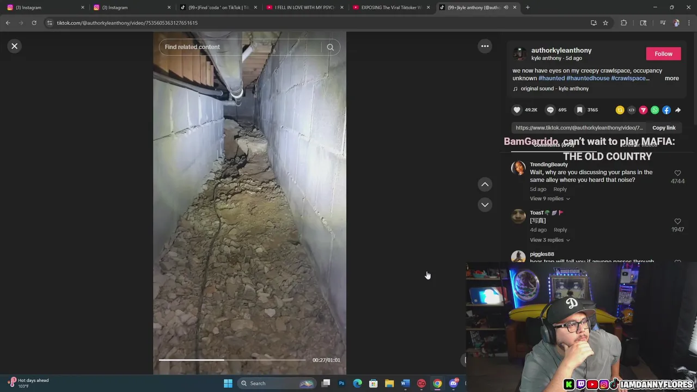Viewport: 697px width, 392px height.
Task: Share video to Facebook
Action: click(x=667, y=110)
